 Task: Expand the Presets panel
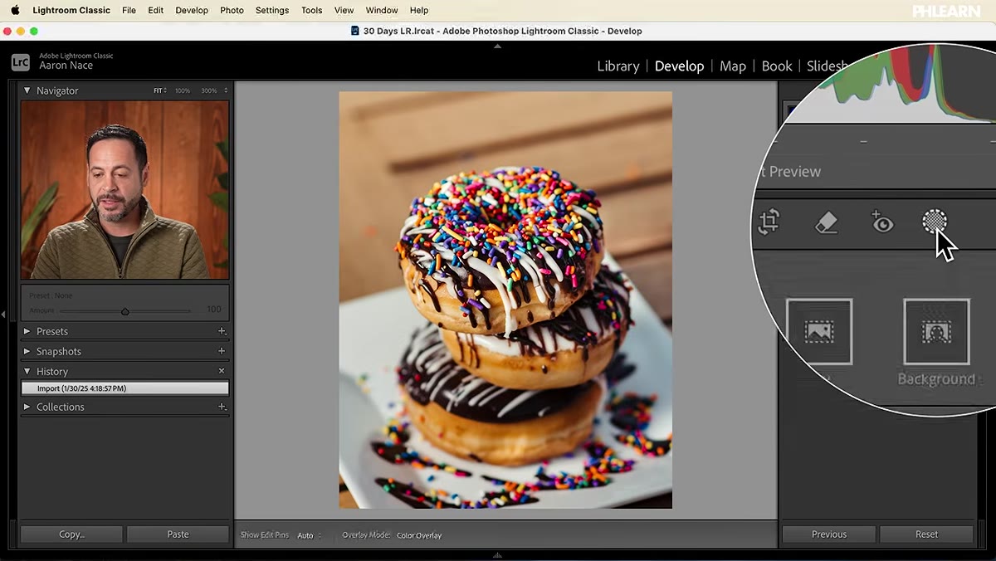point(27,331)
